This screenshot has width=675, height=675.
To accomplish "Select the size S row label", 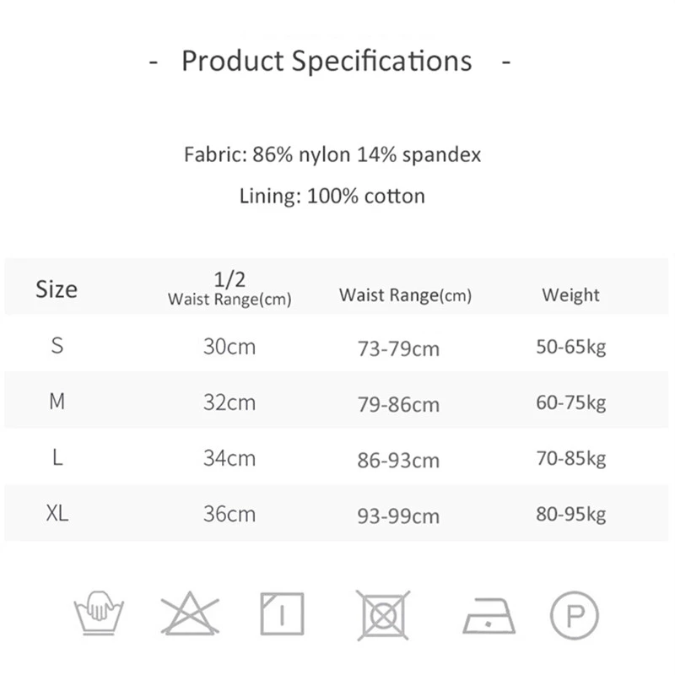I will tap(57, 345).
